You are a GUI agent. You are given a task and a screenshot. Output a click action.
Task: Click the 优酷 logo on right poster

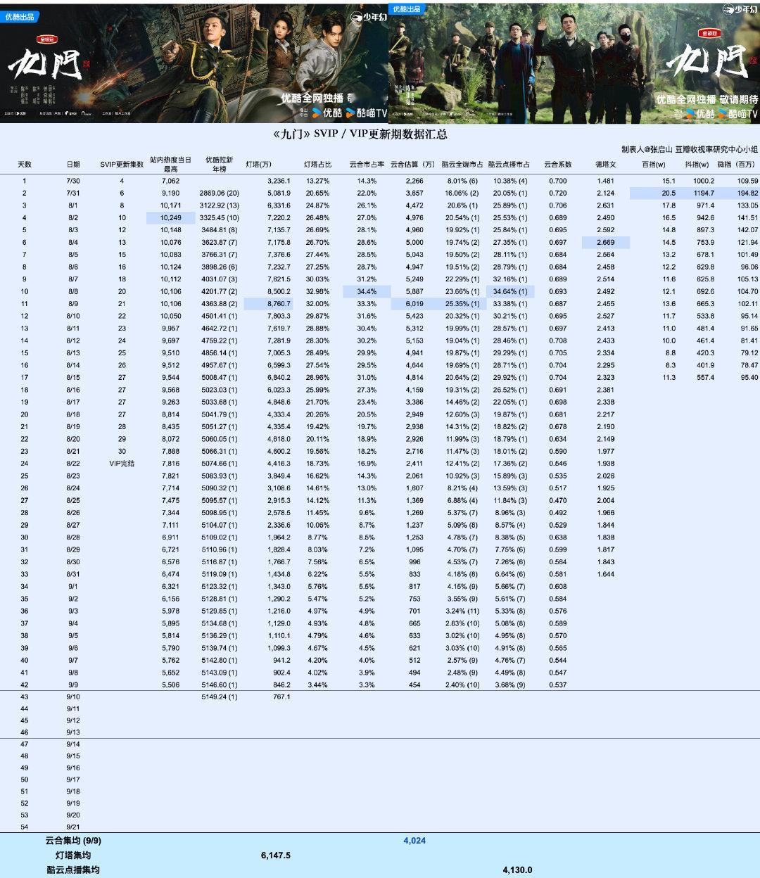click(701, 113)
